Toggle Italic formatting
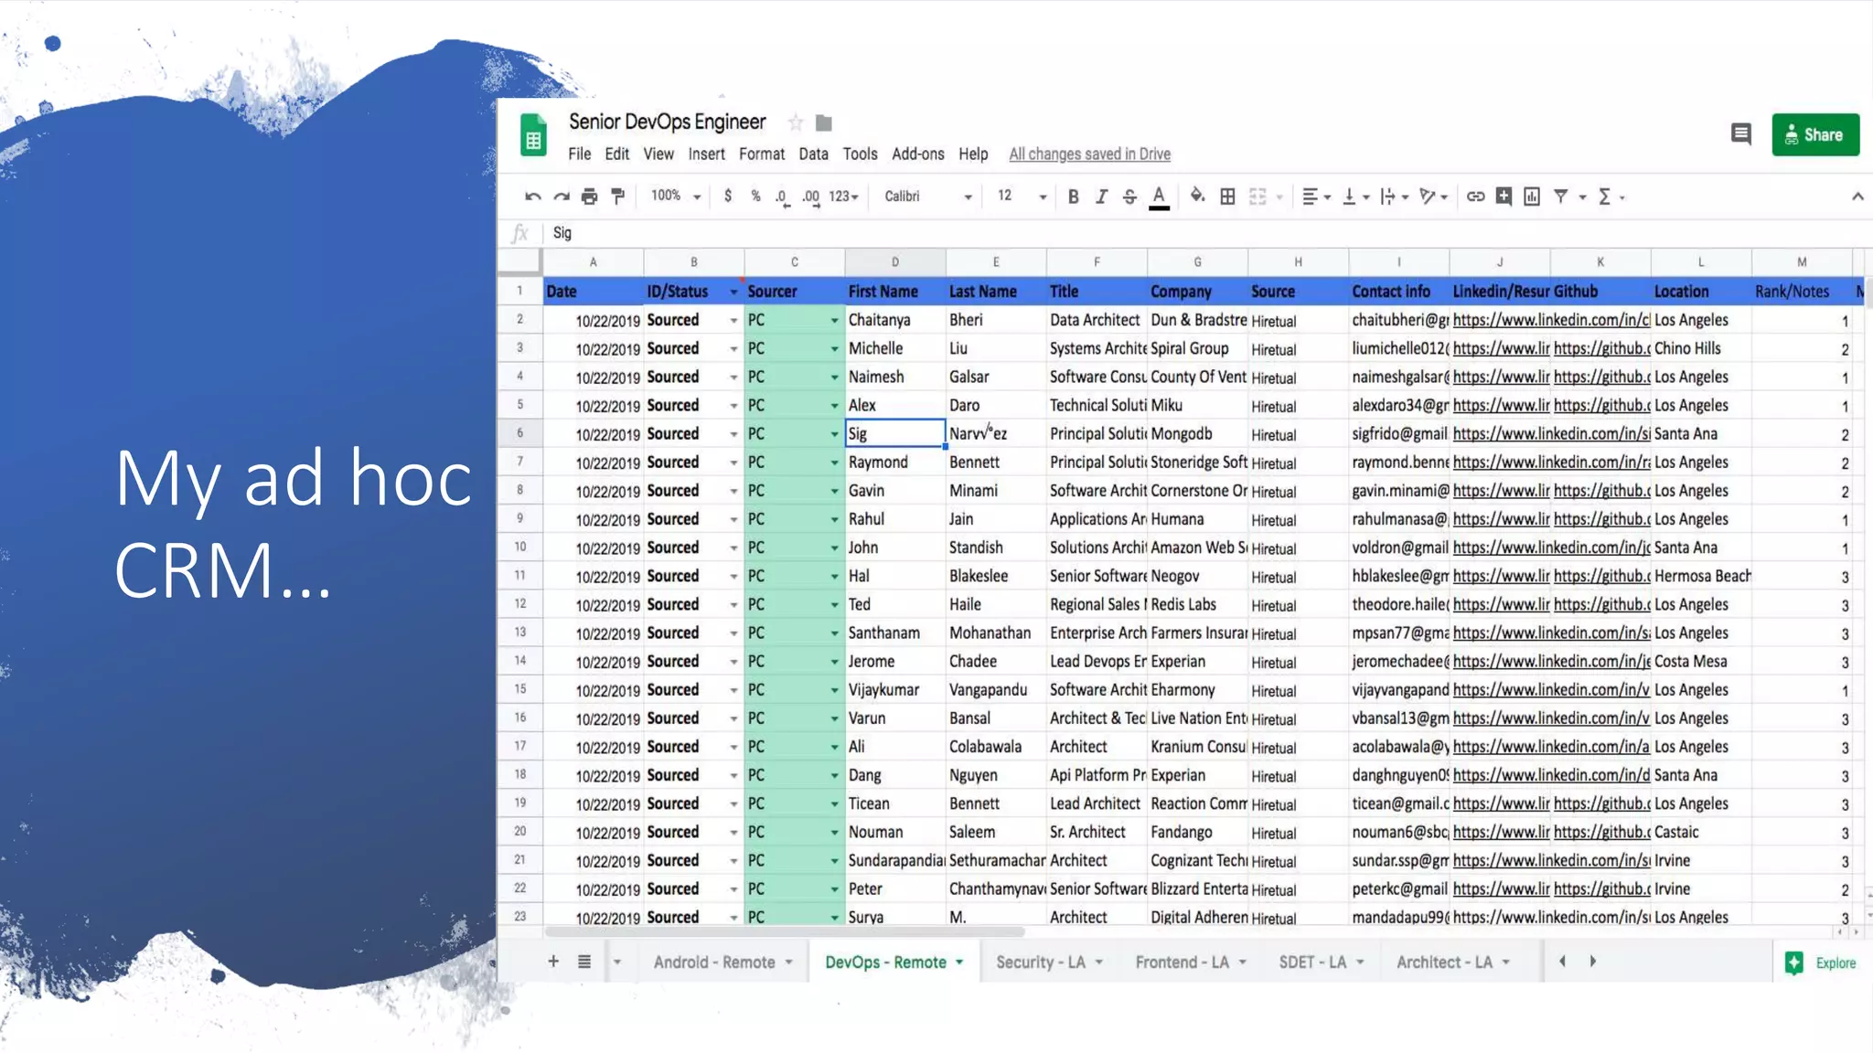Viewport: 1873px width, 1053px height. 1101,197
